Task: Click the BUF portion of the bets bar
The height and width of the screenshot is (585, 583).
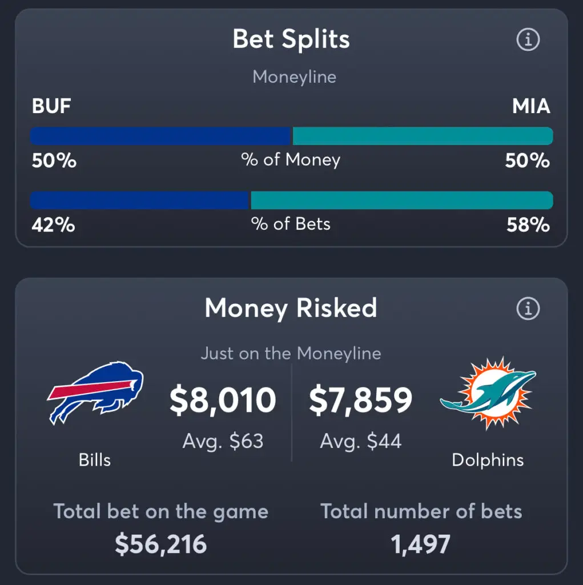Action: 140,201
